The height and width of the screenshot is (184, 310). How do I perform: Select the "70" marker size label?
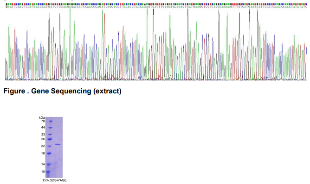click(43, 121)
